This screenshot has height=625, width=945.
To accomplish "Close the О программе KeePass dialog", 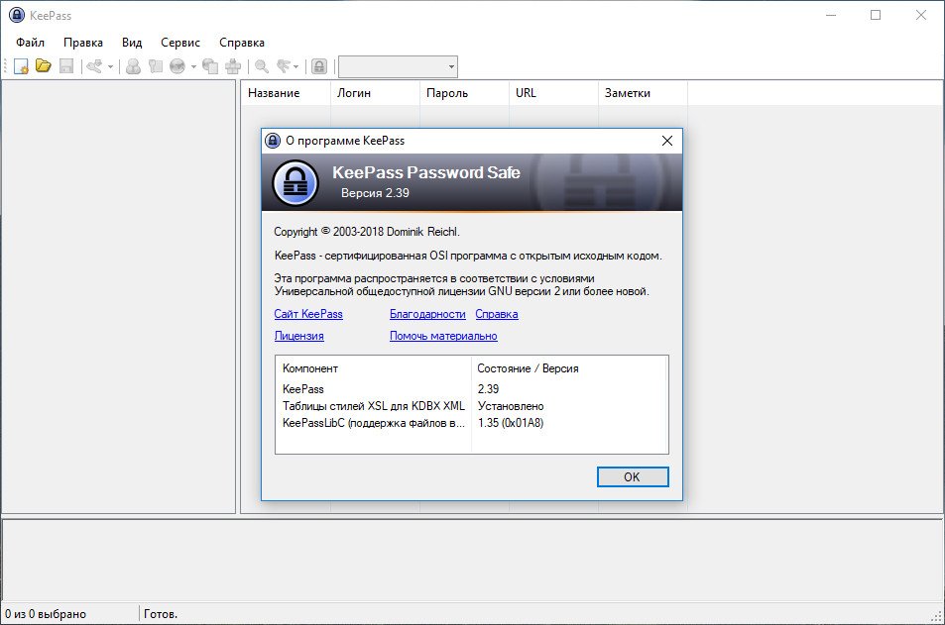I will [667, 141].
